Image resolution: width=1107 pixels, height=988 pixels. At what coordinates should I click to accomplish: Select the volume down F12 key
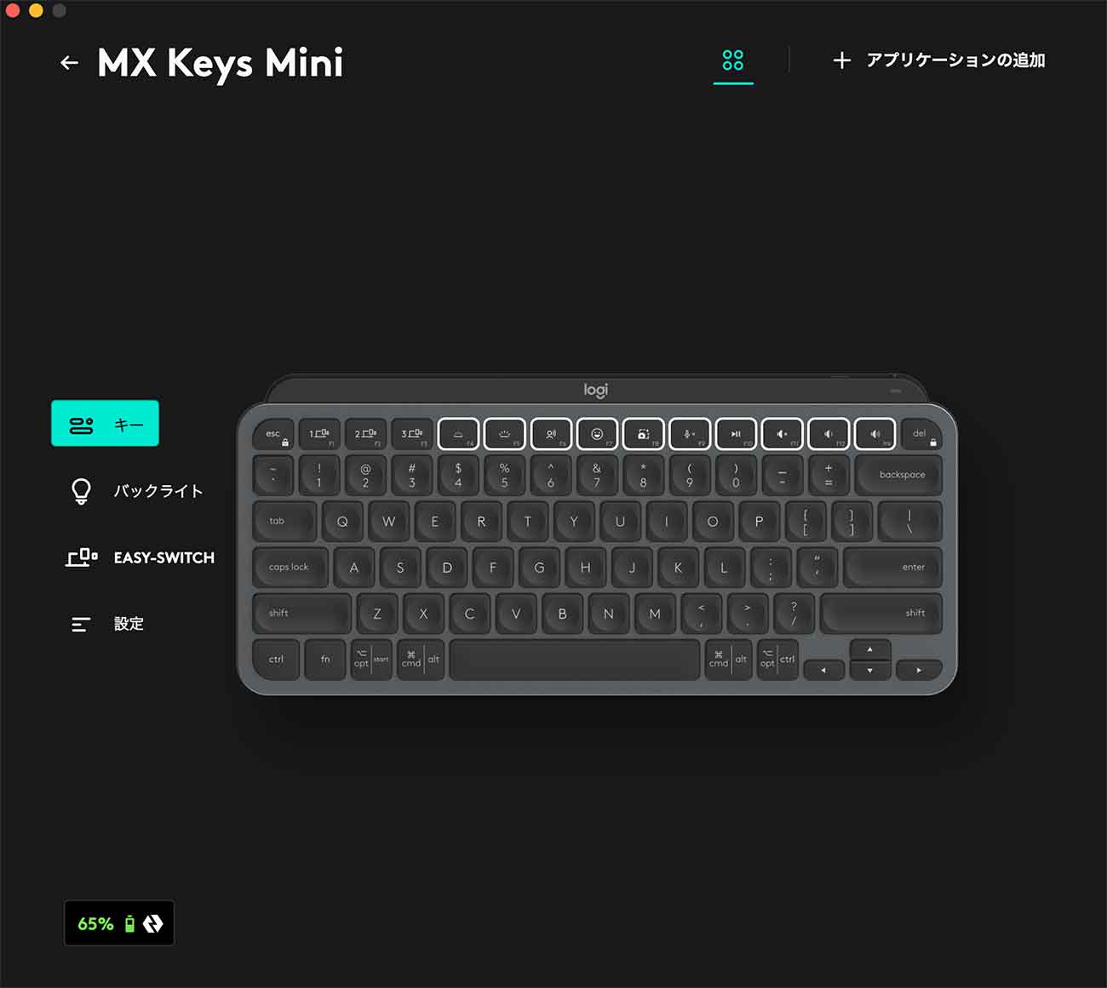tap(829, 434)
